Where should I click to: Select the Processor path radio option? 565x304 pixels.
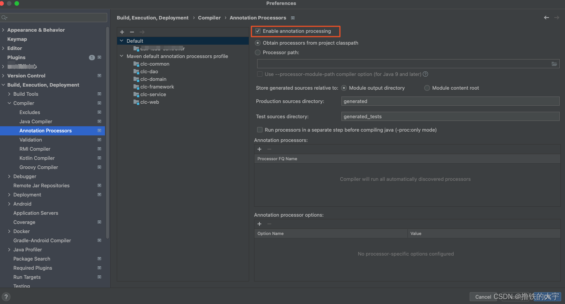(x=258, y=53)
